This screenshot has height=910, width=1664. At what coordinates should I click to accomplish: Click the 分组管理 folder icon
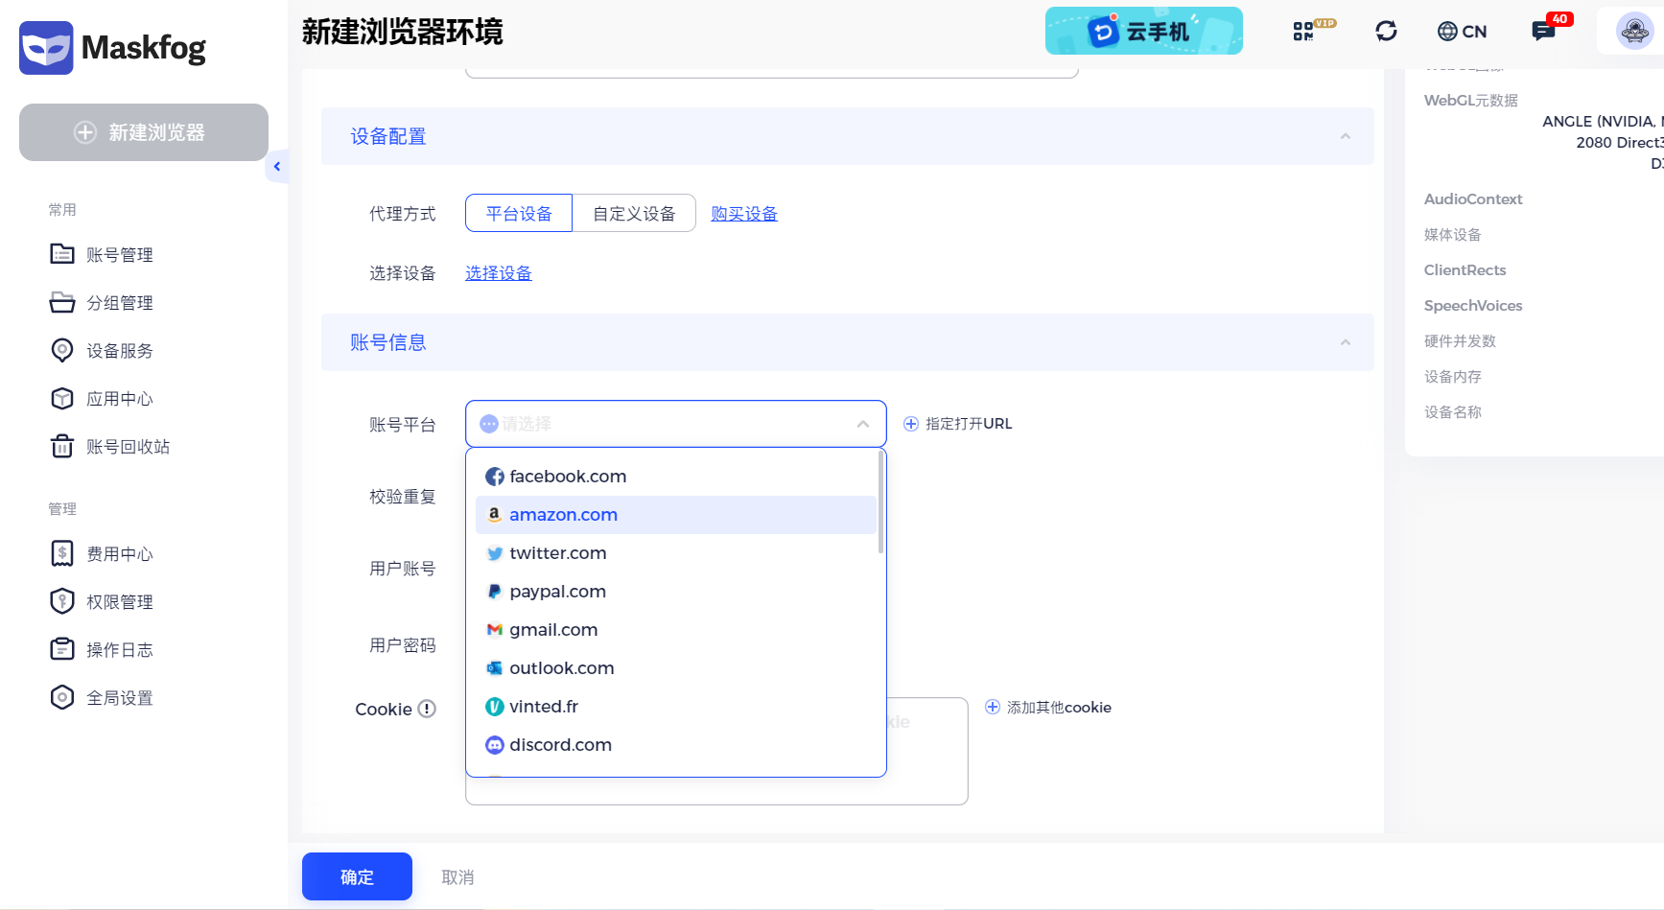[62, 302]
